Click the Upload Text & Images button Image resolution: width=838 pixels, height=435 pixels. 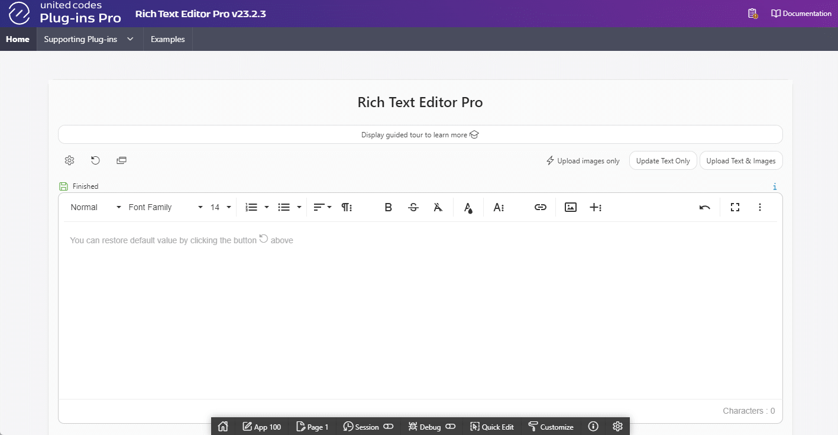pyautogui.click(x=741, y=161)
